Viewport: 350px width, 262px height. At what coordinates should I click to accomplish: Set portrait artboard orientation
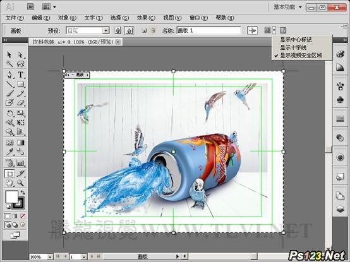[x=118, y=30]
